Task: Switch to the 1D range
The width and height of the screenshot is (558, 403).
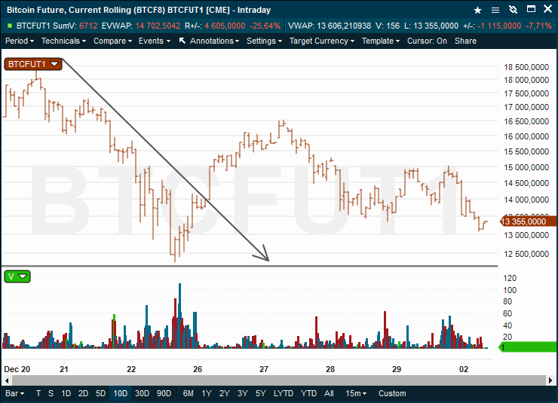Action: coord(66,393)
